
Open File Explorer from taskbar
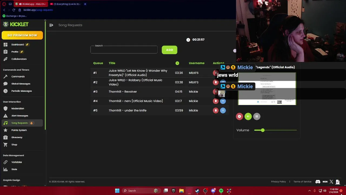click(x=181, y=191)
